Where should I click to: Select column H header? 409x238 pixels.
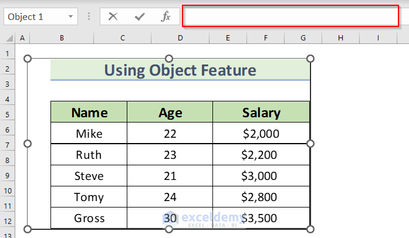341,38
